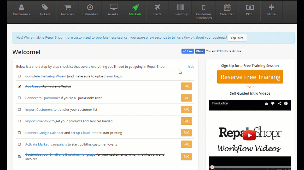This screenshot has height=170, width=304.
Task: Follow the logo upload link
Action: point(117,76)
